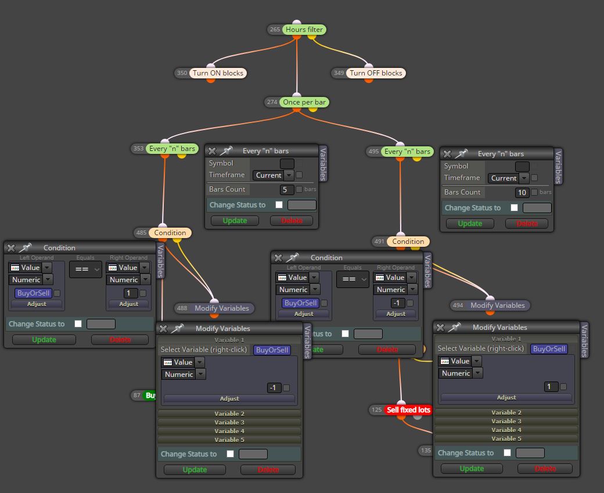Click the status color field in Bars Count 5 panel
This screenshot has width=604, height=493.
click(302, 205)
